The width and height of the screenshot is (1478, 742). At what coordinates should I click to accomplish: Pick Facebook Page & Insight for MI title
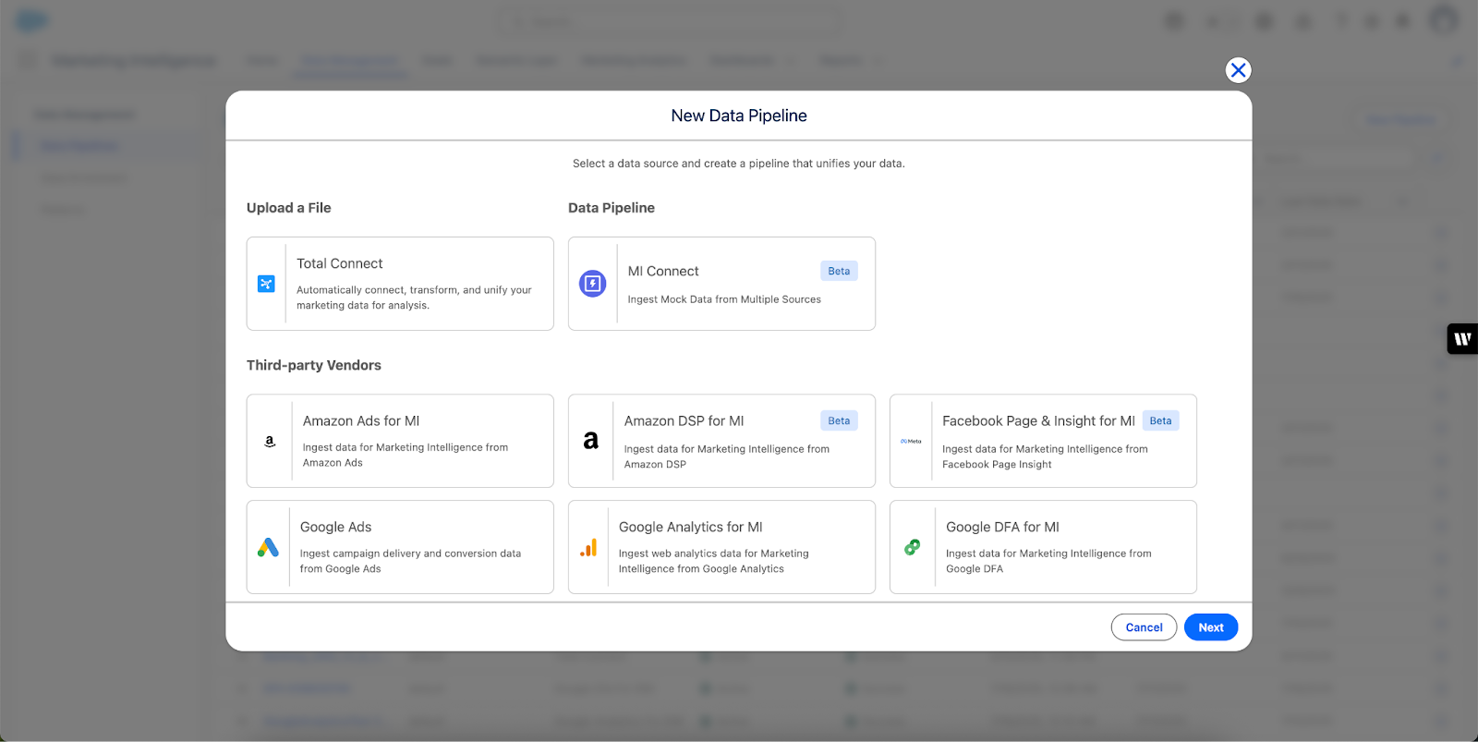(1038, 420)
